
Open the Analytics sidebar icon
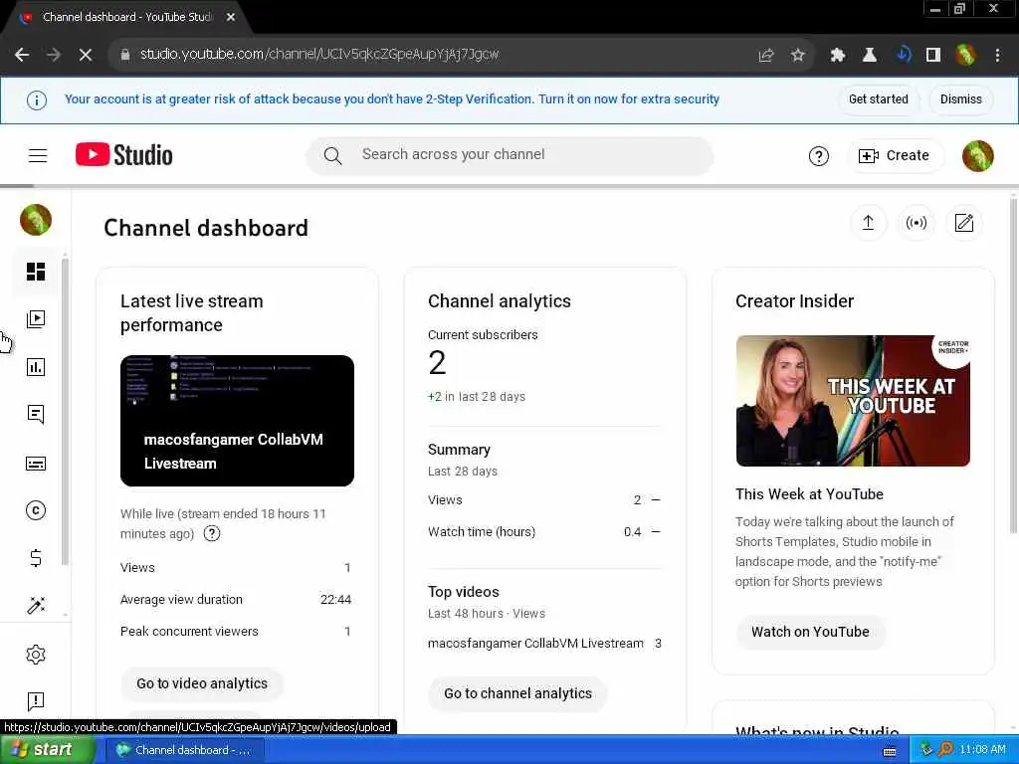tap(36, 367)
